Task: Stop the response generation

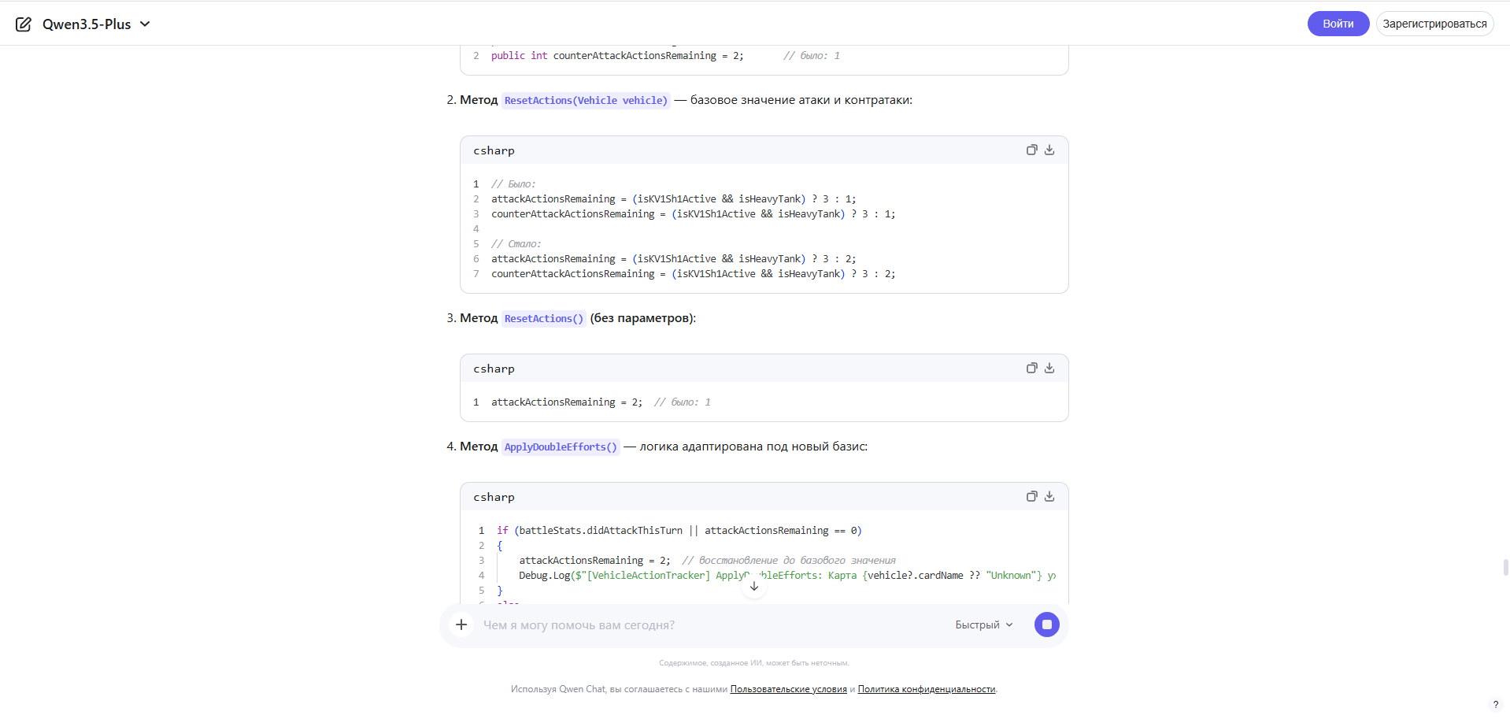Action: [x=1046, y=624]
